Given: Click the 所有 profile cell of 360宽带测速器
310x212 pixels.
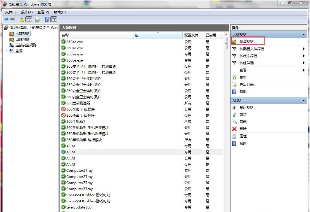Looking at the screenshot, I should click(188, 103).
